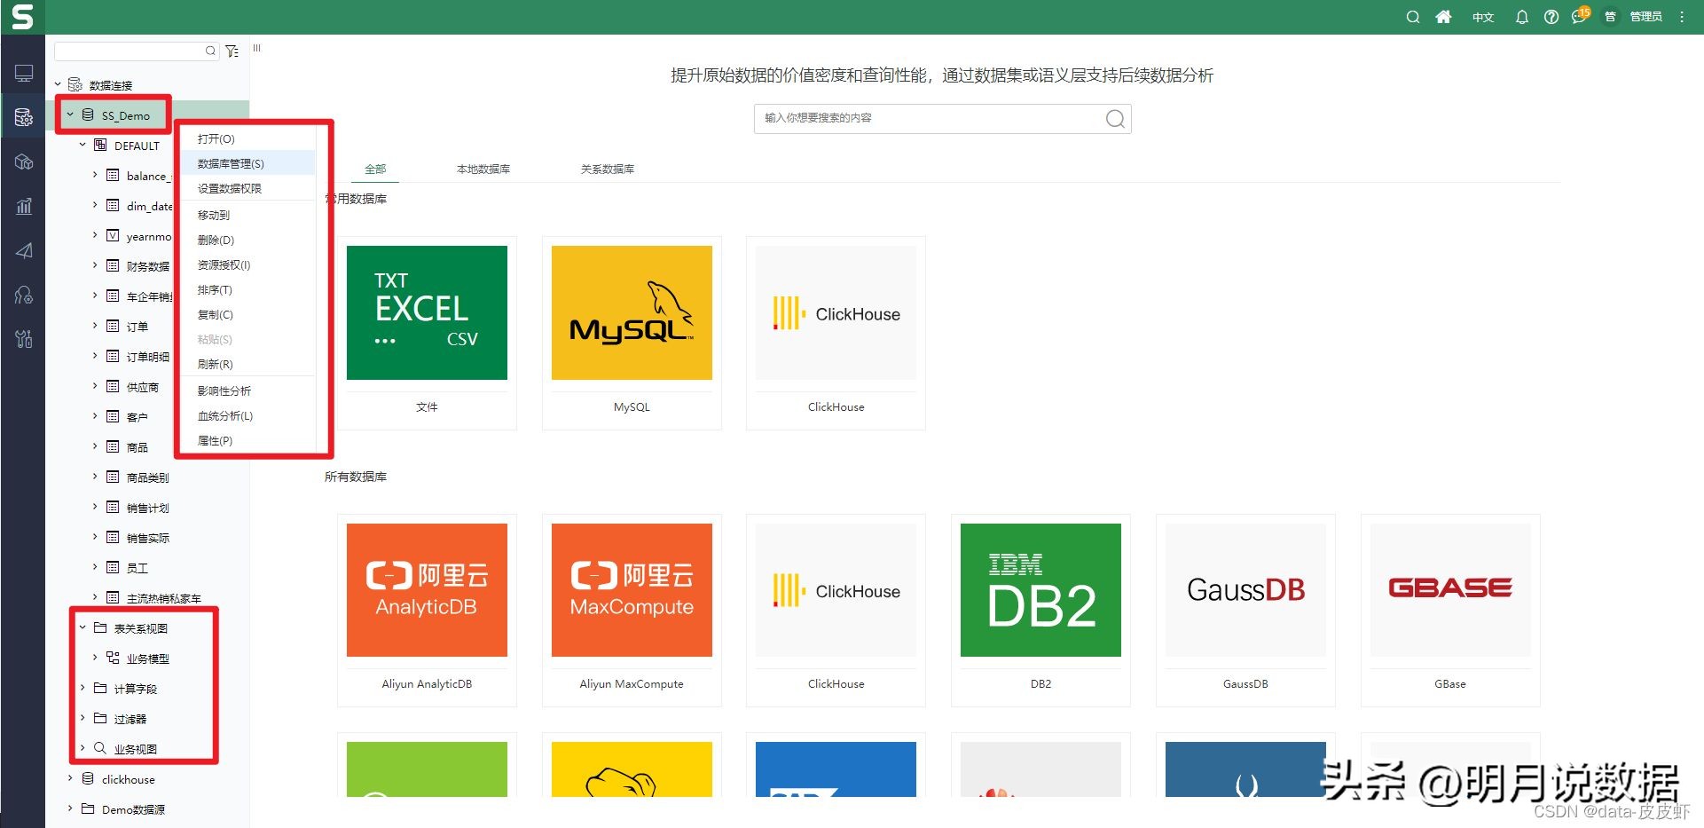Open the more options kebab menu
Screen dimensions: 1704x828
tap(1681, 17)
